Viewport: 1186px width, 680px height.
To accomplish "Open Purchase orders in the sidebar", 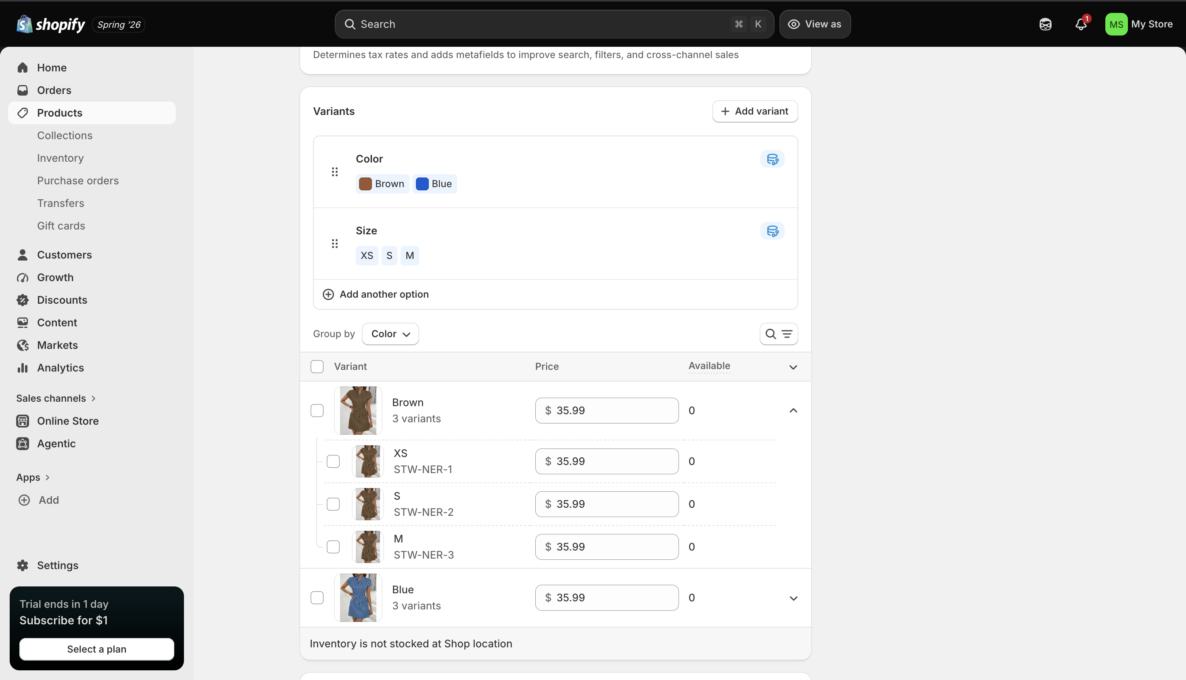I will 78,181.
